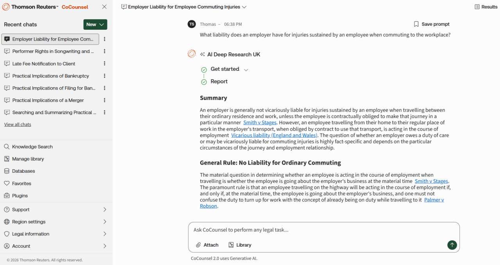500x265 pixels.
Task: Open Knowledge Search in sidebar
Action: (32, 147)
